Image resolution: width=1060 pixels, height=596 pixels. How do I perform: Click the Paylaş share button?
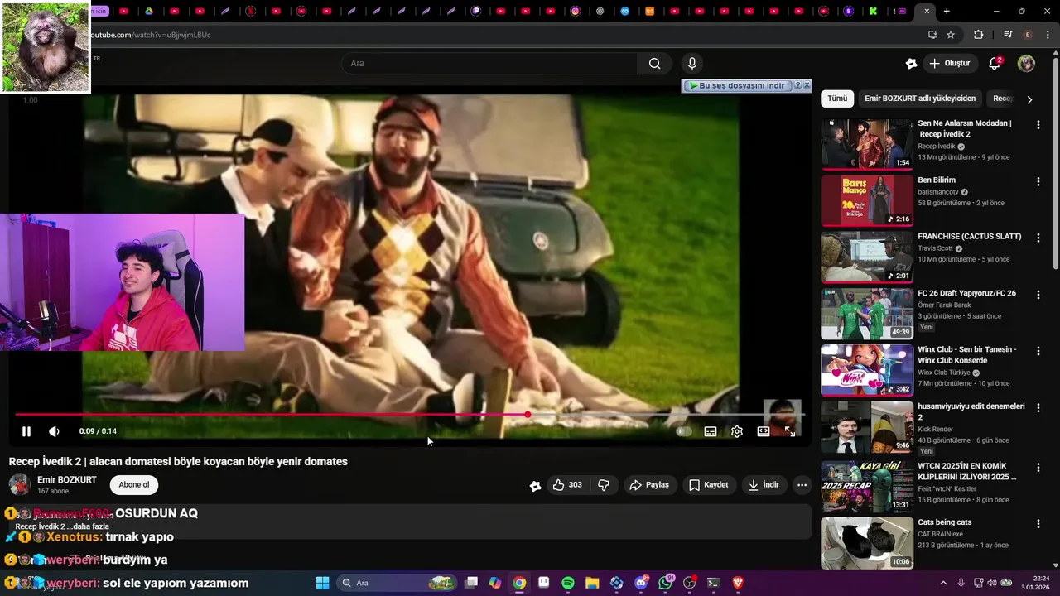click(649, 485)
